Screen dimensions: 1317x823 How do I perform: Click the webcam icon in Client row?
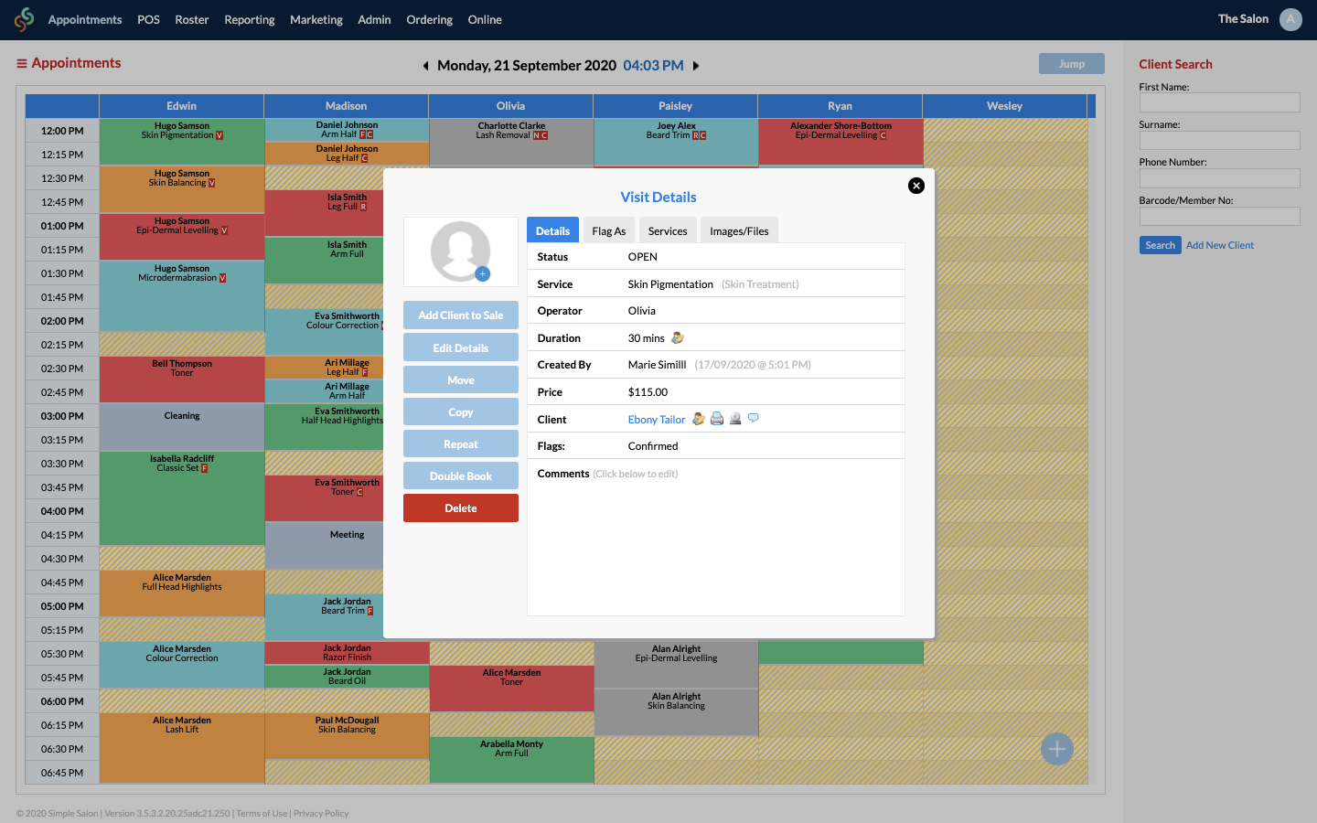735,419
